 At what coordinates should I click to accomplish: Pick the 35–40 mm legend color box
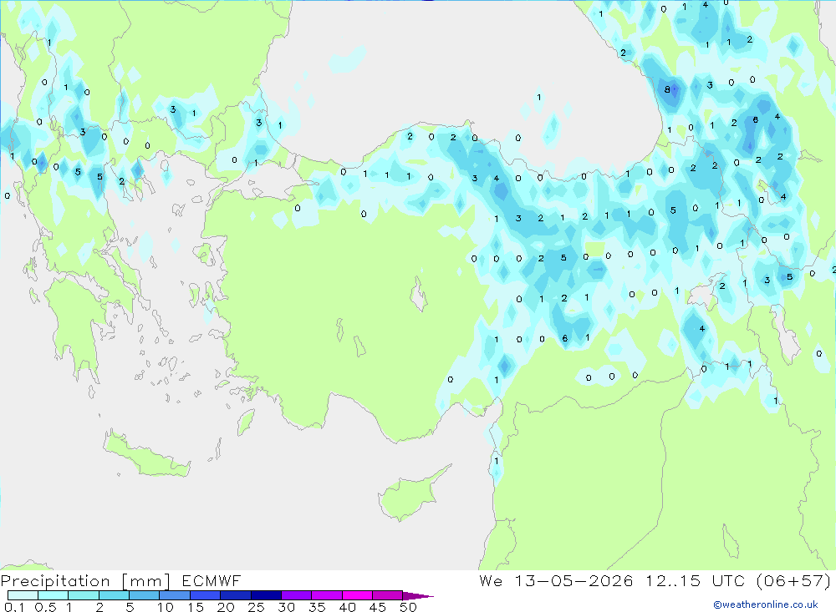pos(327,595)
